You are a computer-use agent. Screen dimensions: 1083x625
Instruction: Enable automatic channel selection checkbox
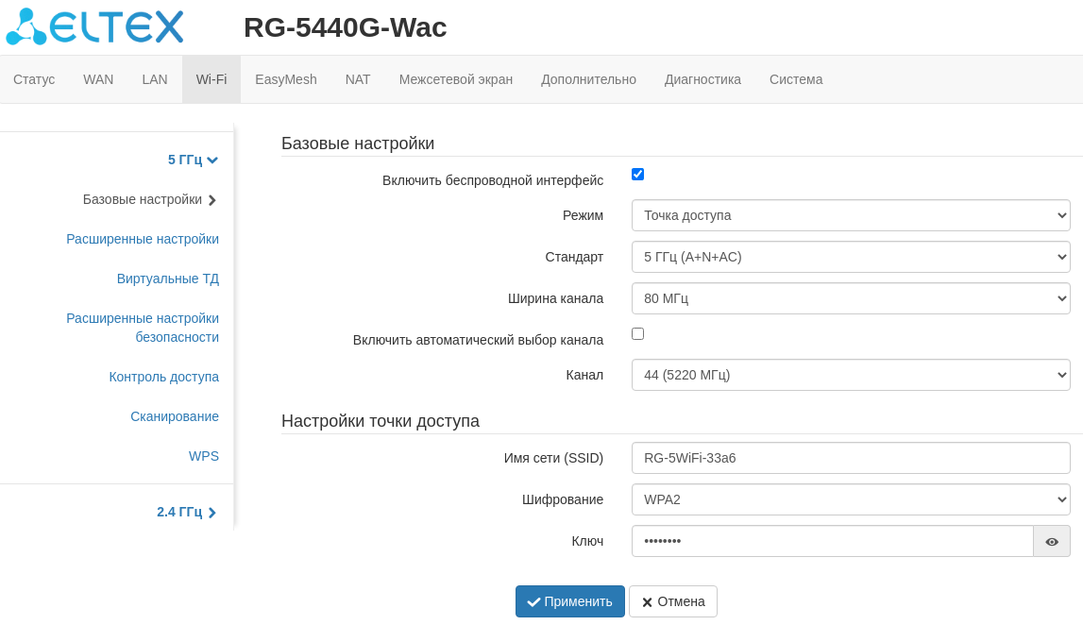click(x=637, y=334)
